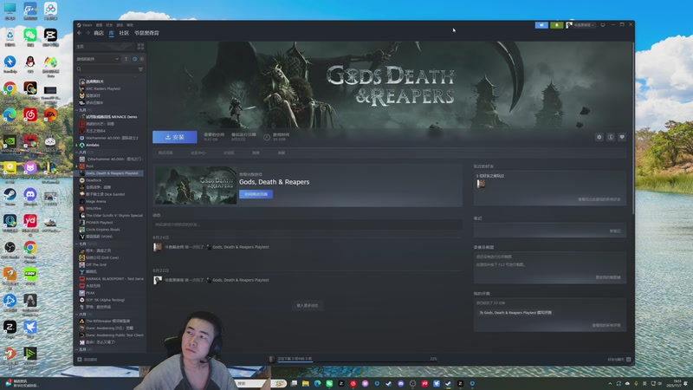
Task: Open Discord desktop icon
Action: coord(30,196)
